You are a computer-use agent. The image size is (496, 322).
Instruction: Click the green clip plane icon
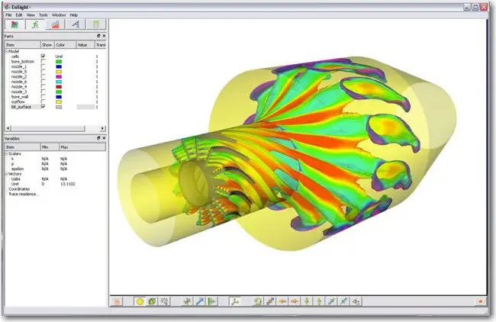tap(211, 301)
